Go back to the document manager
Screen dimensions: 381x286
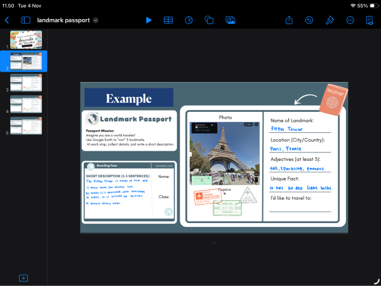pos(7,20)
